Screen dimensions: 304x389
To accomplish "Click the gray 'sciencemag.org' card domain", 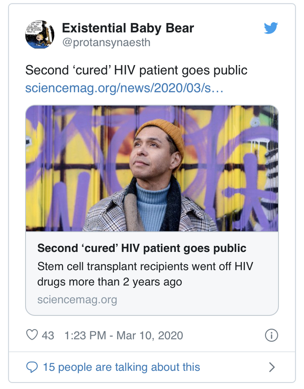I will 77,300.
